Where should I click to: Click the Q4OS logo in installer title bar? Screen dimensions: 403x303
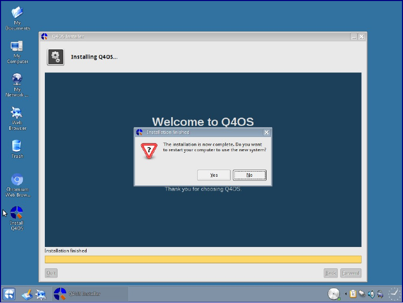pos(44,37)
